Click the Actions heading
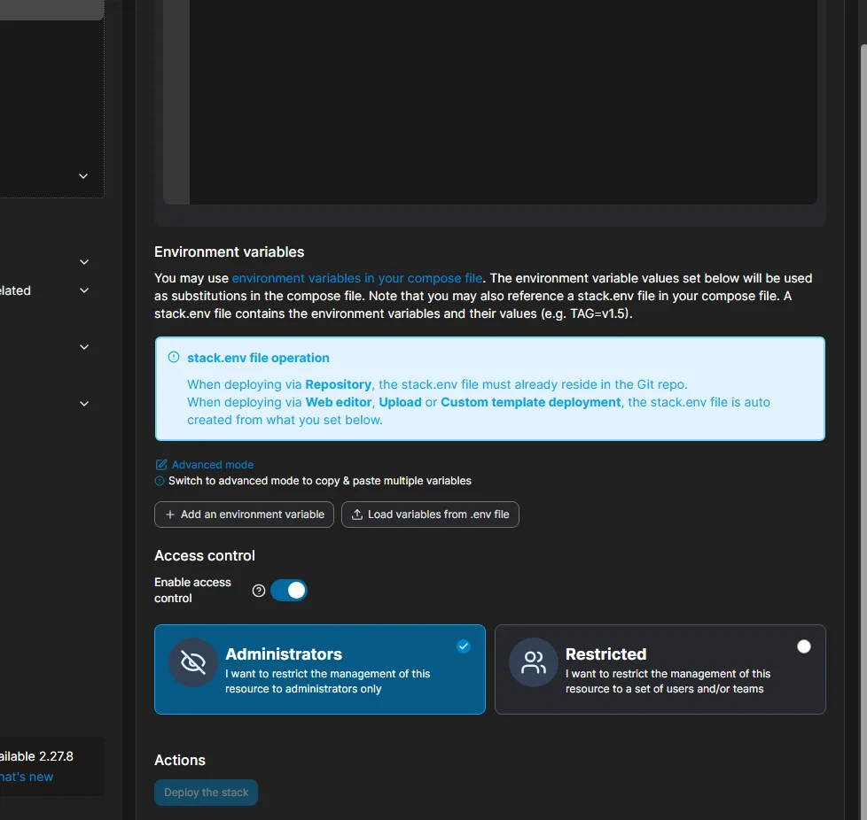 [x=179, y=761]
